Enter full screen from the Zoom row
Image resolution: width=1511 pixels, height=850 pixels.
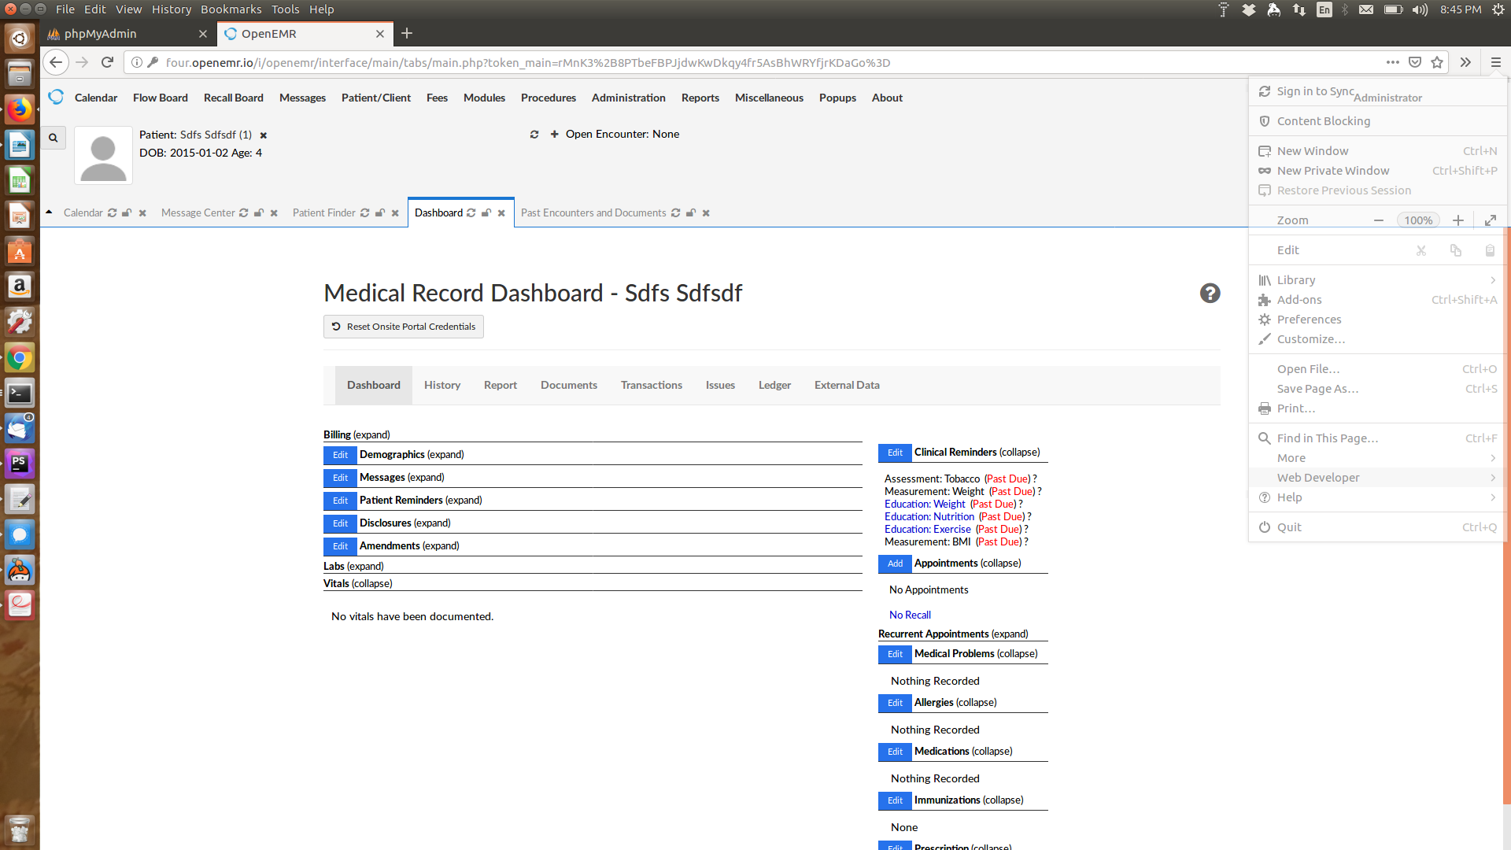(1491, 220)
